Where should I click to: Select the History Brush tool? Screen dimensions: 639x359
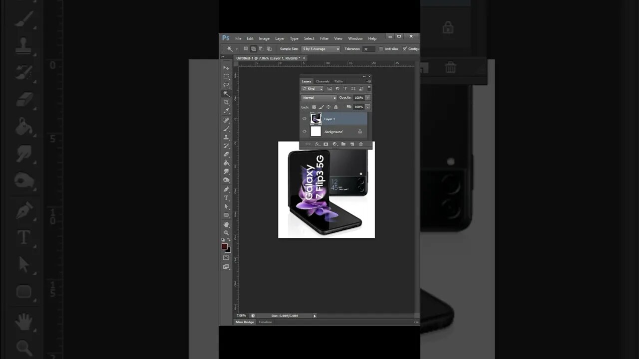(226, 146)
